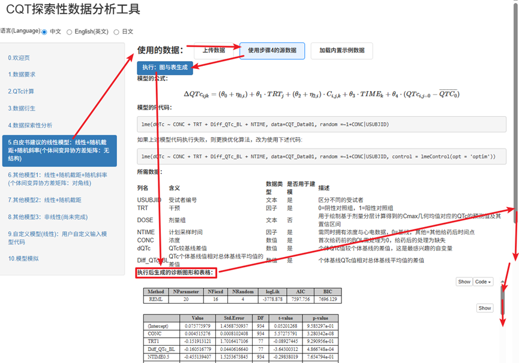
Task: Click the lower Show button above coefficients table
Action: coord(484,308)
